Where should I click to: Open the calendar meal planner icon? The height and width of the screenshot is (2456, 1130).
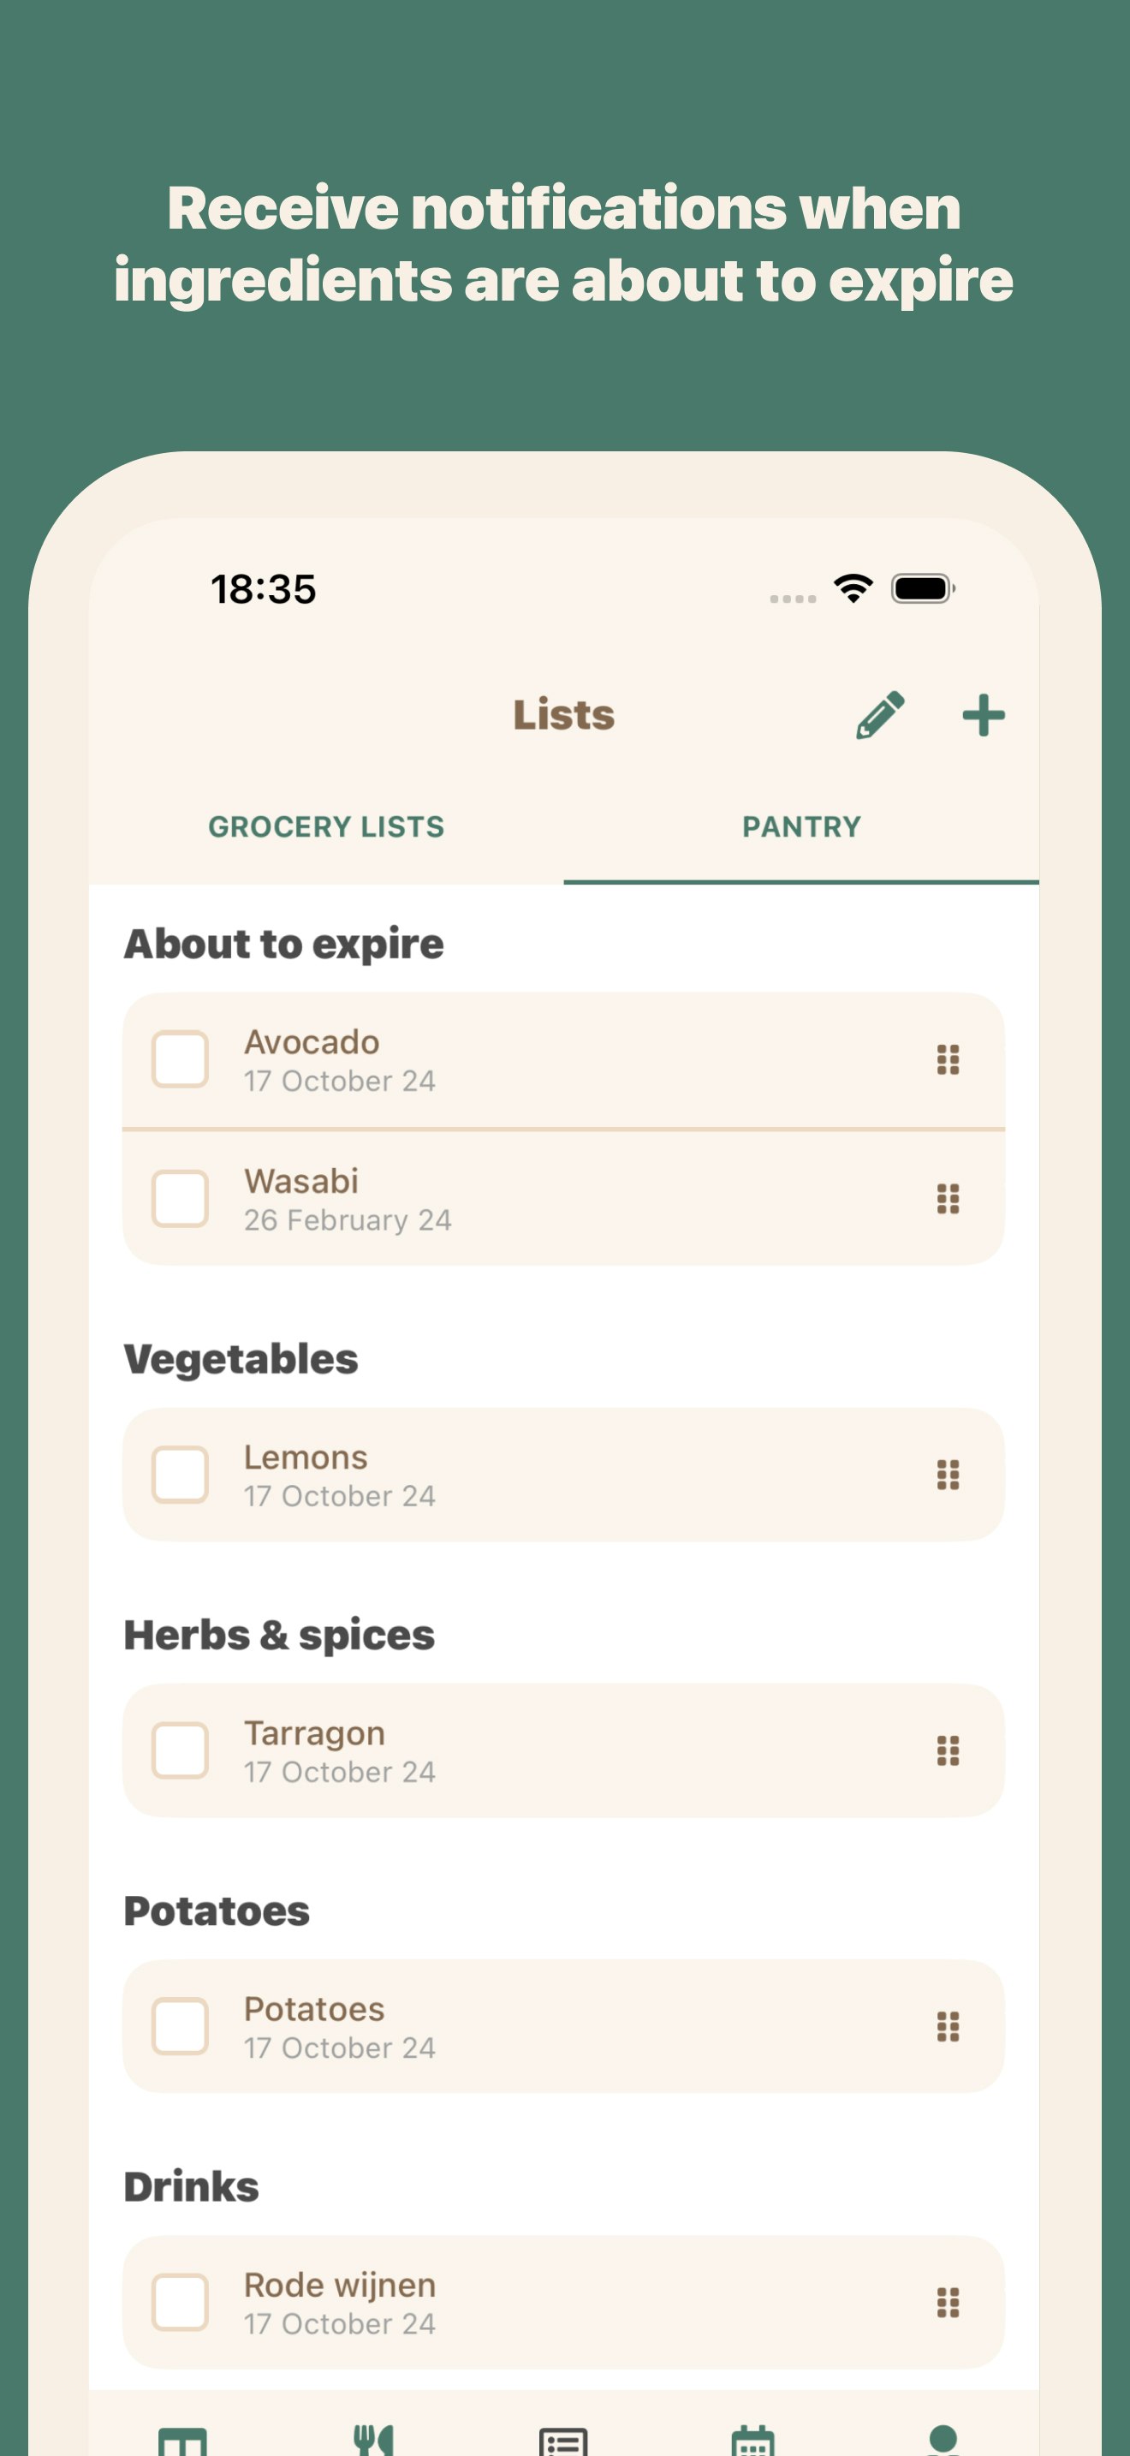[752, 2440]
